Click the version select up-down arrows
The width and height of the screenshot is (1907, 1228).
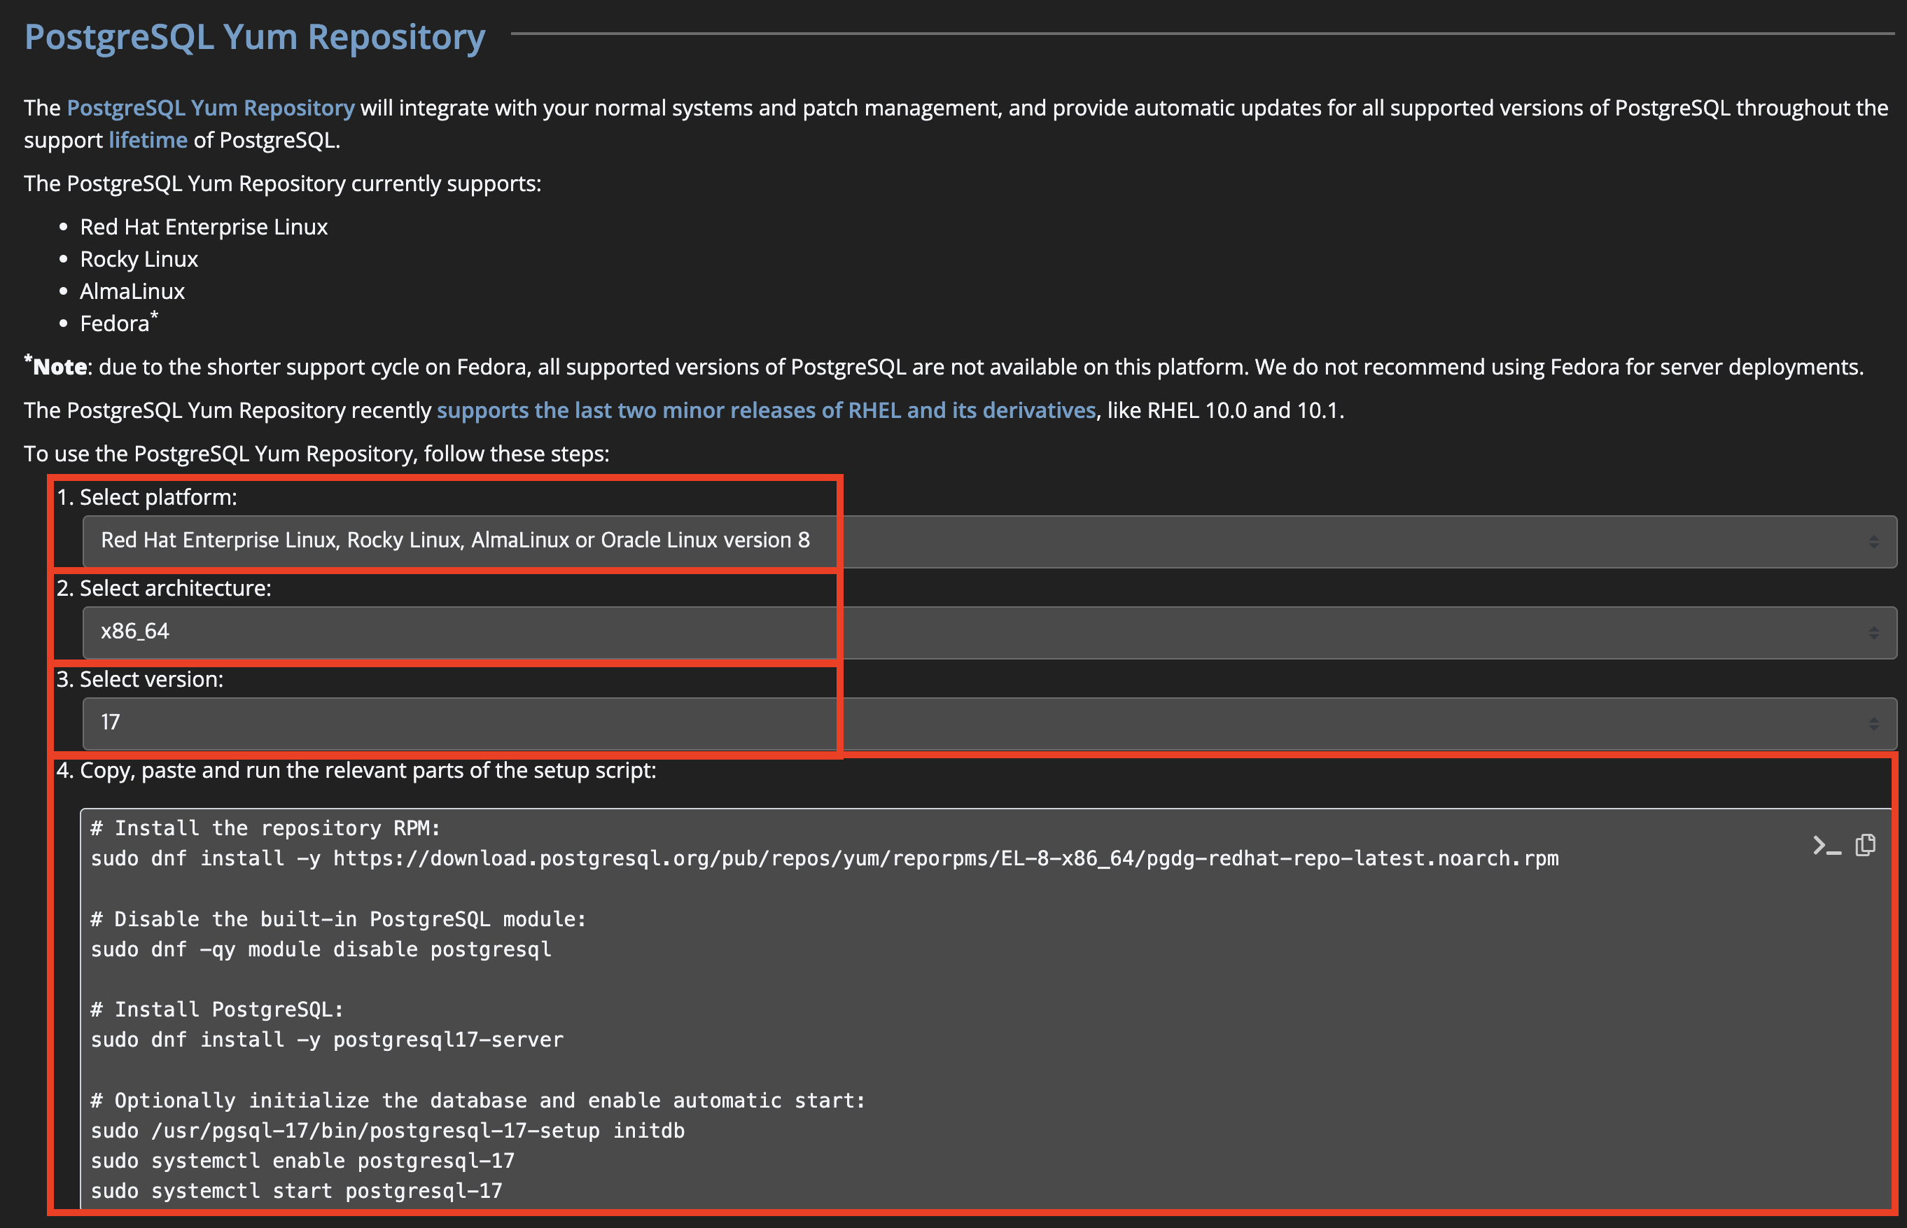click(1873, 724)
